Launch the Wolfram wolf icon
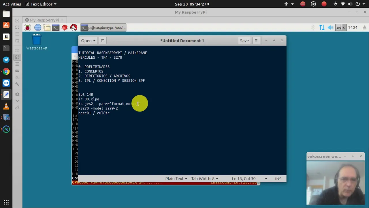 [x=74, y=28]
